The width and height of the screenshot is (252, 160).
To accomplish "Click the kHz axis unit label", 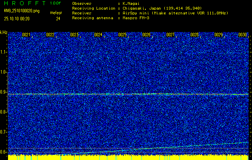I will pyautogui.click(x=4, y=32).
